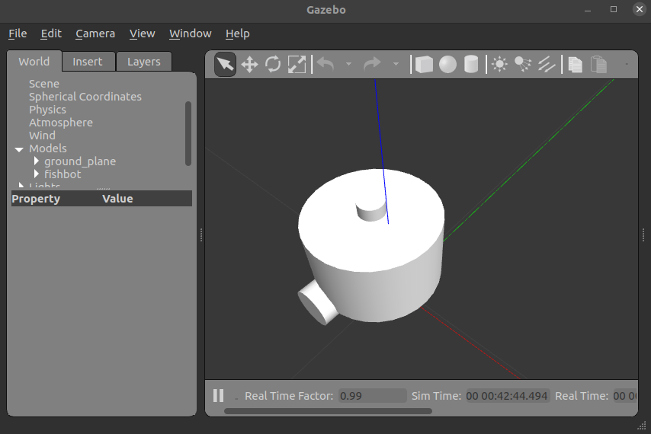Open the Camera menu
651x434 pixels.
pos(95,34)
